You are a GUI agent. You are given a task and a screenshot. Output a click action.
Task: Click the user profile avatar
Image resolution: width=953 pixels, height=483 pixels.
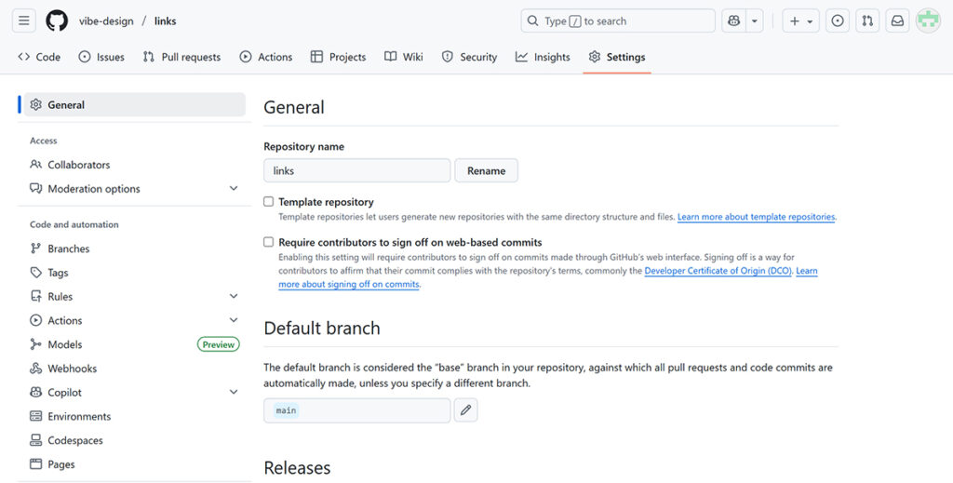click(x=928, y=20)
